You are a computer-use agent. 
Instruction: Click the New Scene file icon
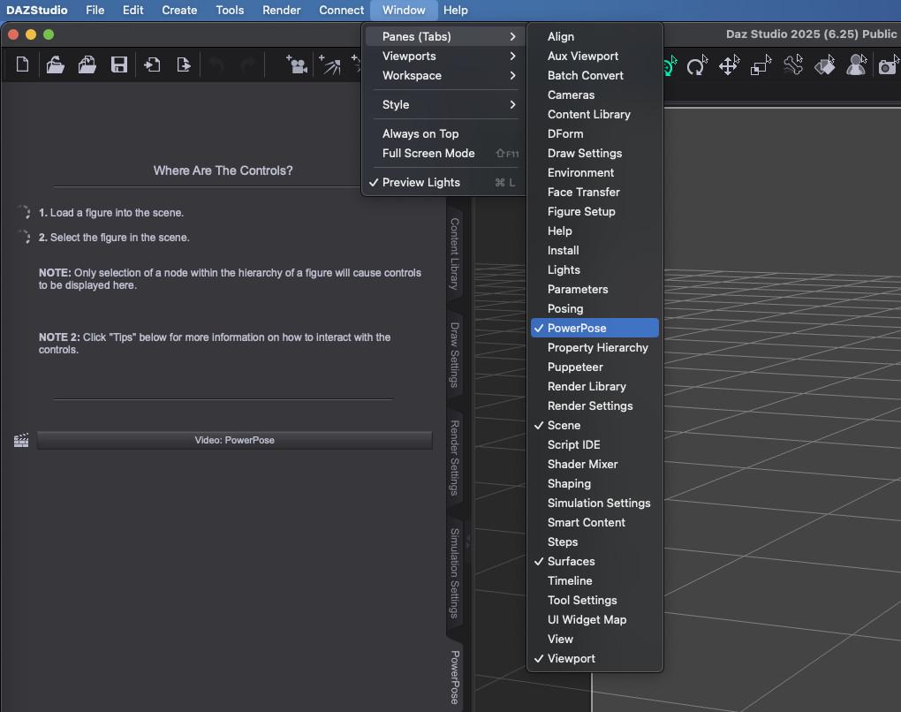[23, 64]
